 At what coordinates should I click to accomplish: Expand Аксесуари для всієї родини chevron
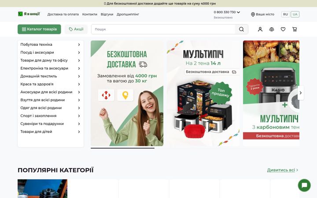point(79,92)
